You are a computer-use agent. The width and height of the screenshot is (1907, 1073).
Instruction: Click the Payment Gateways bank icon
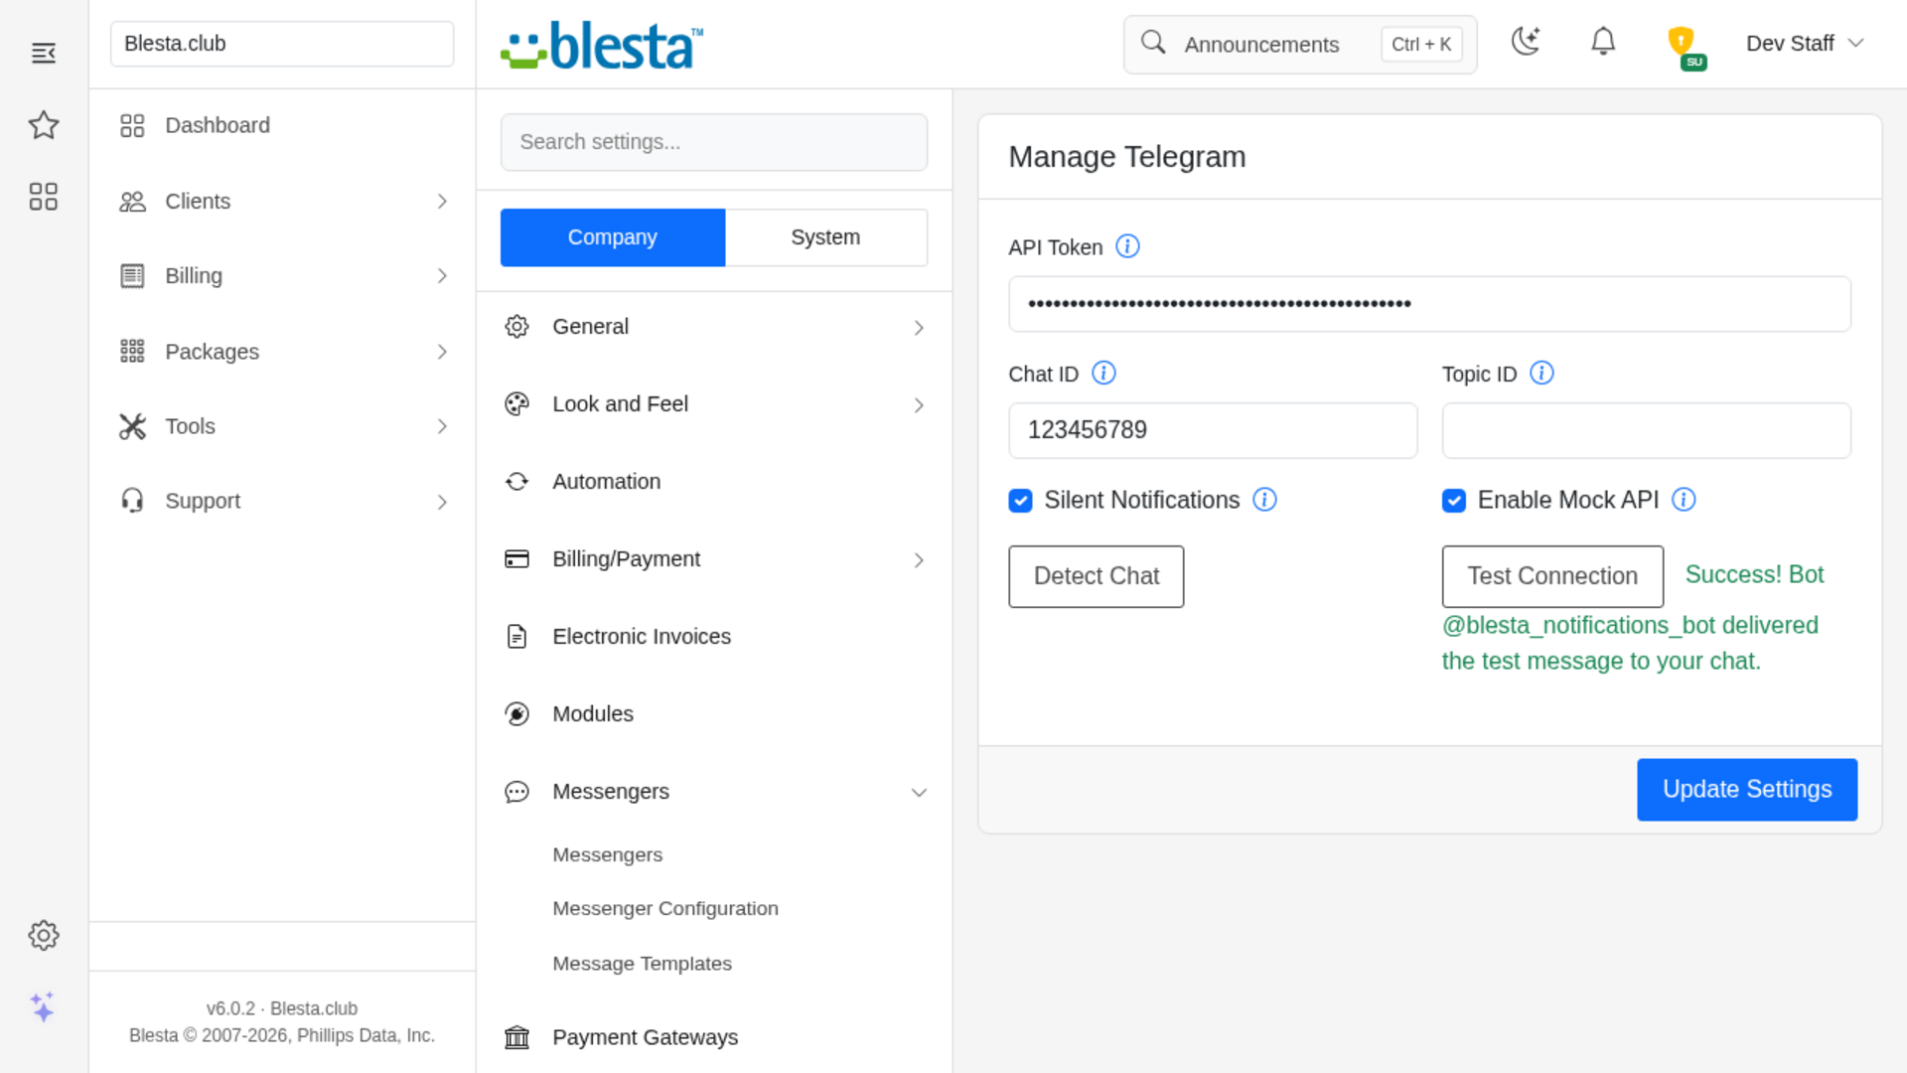pos(516,1037)
